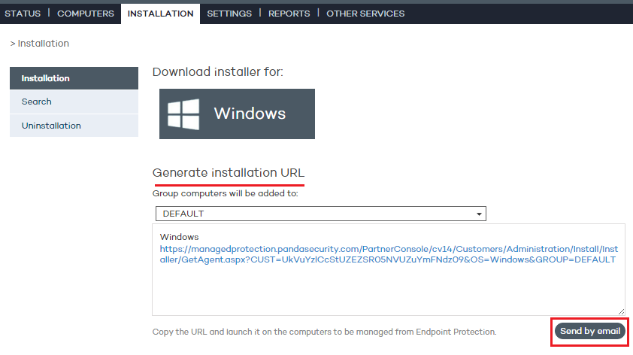Click the 'Windows' label in URL box
The image size is (633, 355).
click(179, 237)
